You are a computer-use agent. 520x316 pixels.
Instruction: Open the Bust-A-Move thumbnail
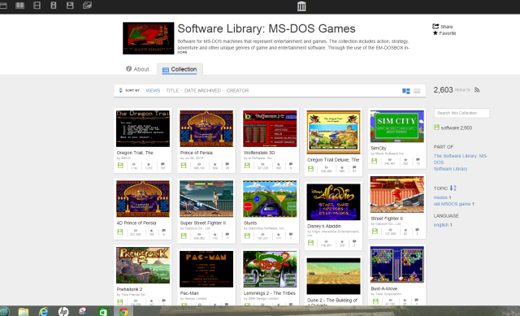tap(397, 264)
